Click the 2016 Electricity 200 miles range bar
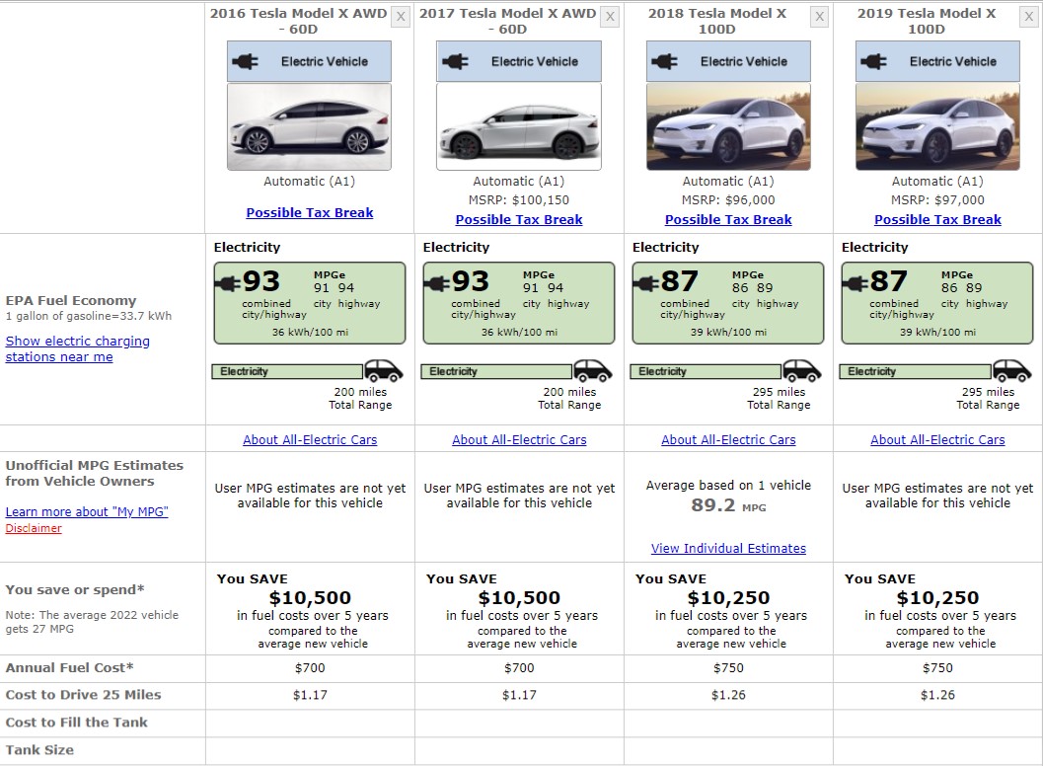 (x=287, y=371)
